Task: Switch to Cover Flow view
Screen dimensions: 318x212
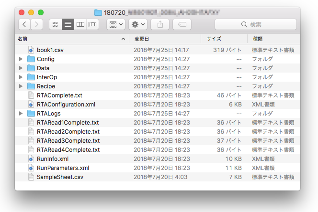Action: click(x=93, y=24)
